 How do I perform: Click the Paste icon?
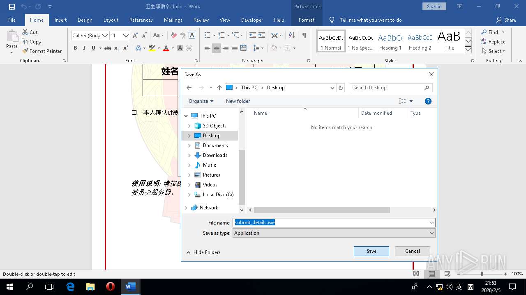12,37
